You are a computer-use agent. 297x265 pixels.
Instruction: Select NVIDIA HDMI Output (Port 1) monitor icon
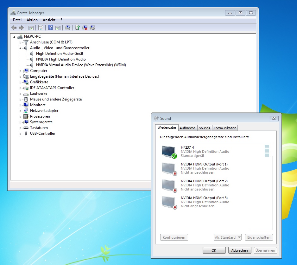pyautogui.click(x=169, y=169)
